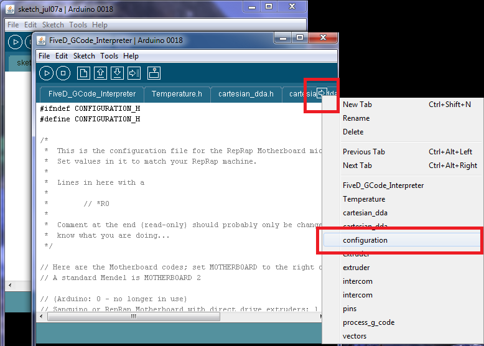Open the Serial Monitor from the toolbar
The height and width of the screenshot is (346, 484).
click(x=154, y=73)
